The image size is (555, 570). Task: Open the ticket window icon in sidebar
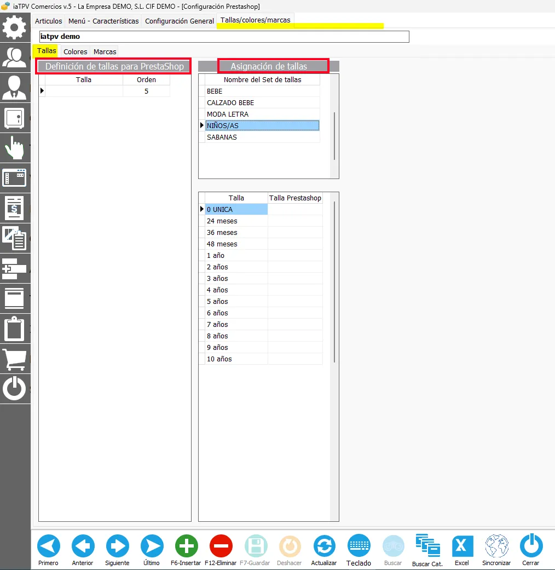pyautogui.click(x=15, y=178)
